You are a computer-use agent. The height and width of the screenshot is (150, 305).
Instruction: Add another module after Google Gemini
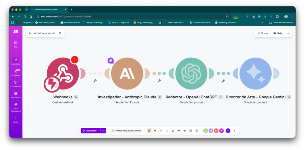(x=276, y=73)
